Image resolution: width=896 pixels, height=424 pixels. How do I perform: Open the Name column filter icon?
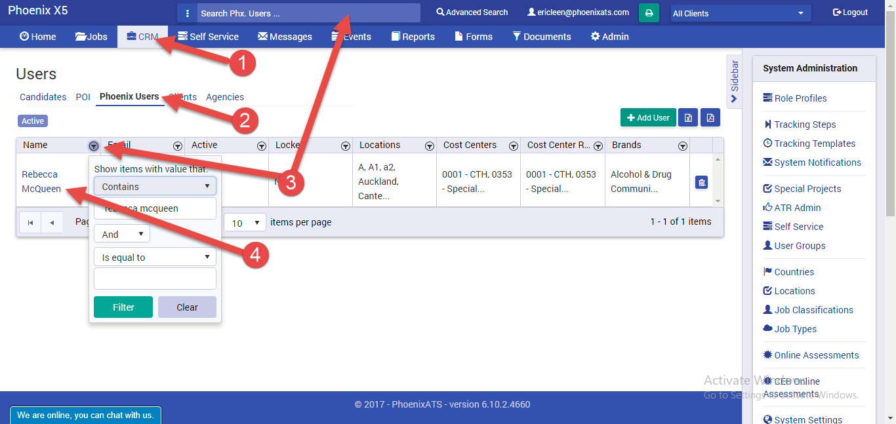point(94,145)
